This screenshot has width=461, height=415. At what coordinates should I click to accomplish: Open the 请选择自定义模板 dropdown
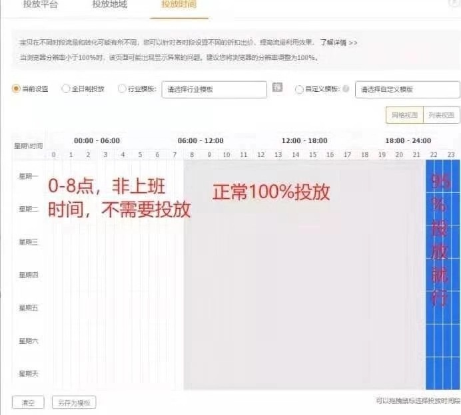(x=408, y=89)
